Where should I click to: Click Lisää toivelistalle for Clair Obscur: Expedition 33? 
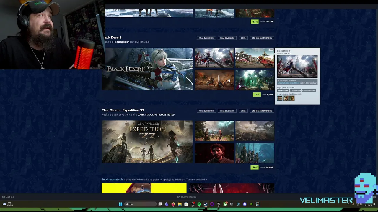(x=227, y=111)
